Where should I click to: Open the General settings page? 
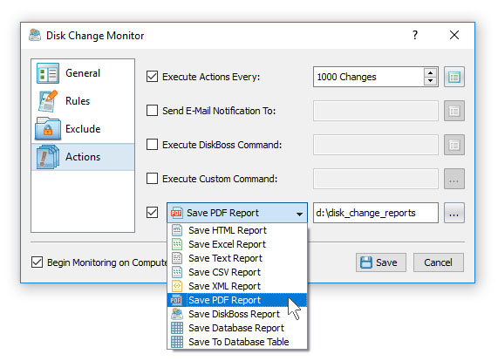(83, 73)
